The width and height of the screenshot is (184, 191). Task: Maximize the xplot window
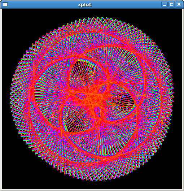(x=172, y=4)
